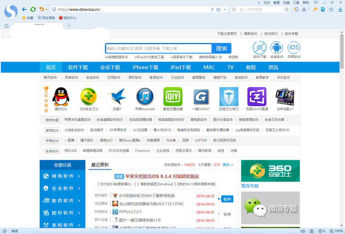The image size is (345, 234).
Task: Expand the 网络软件 sidebar category
Action: click(x=63, y=176)
